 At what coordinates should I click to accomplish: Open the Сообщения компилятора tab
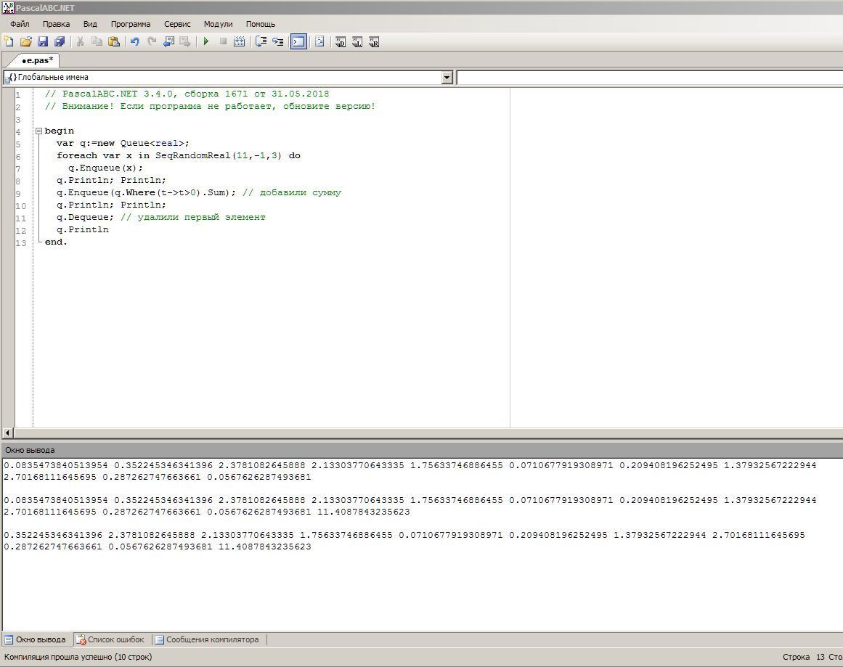[x=211, y=639]
